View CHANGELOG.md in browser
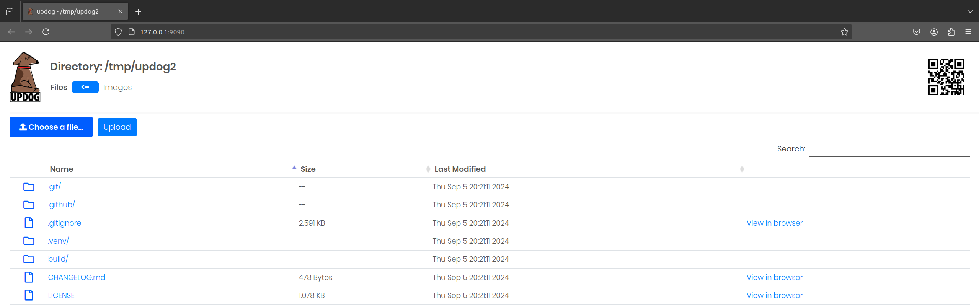This screenshot has height=306, width=979. point(774,277)
